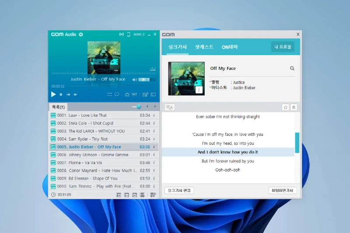Click the siren report icon
Image resolution: width=350 pixels, height=233 pixels.
pos(294,108)
